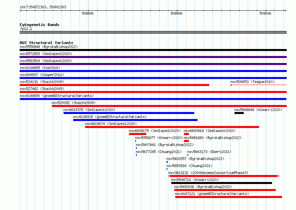This screenshot has height=210, width=296.
Task: Open nsv5846716 (Almarri2020) label
Action: tap(195, 180)
